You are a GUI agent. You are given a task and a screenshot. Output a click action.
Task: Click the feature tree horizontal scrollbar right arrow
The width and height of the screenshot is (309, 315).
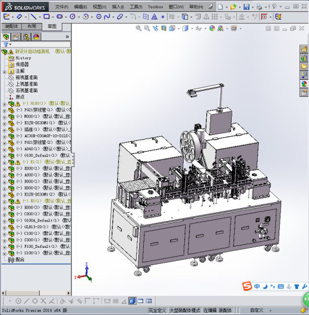coord(69,293)
